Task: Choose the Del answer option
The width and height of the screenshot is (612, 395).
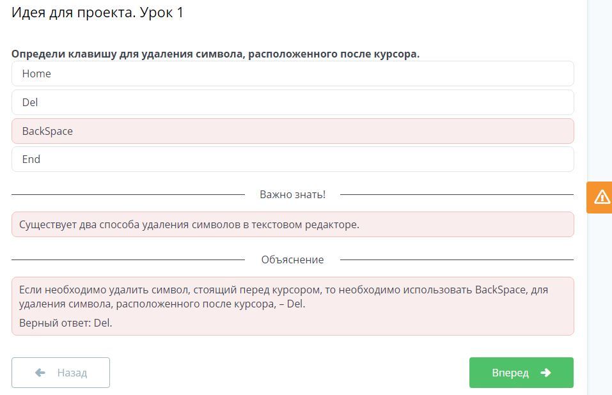Action: [292, 102]
